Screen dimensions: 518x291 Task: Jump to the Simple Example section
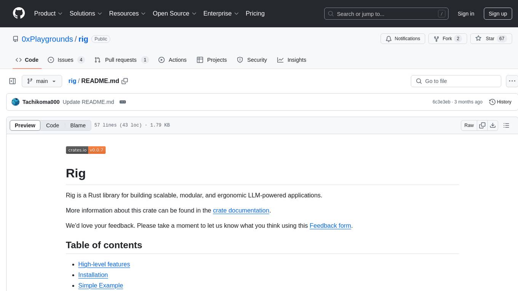pyautogui.click(x=101, y=286)
